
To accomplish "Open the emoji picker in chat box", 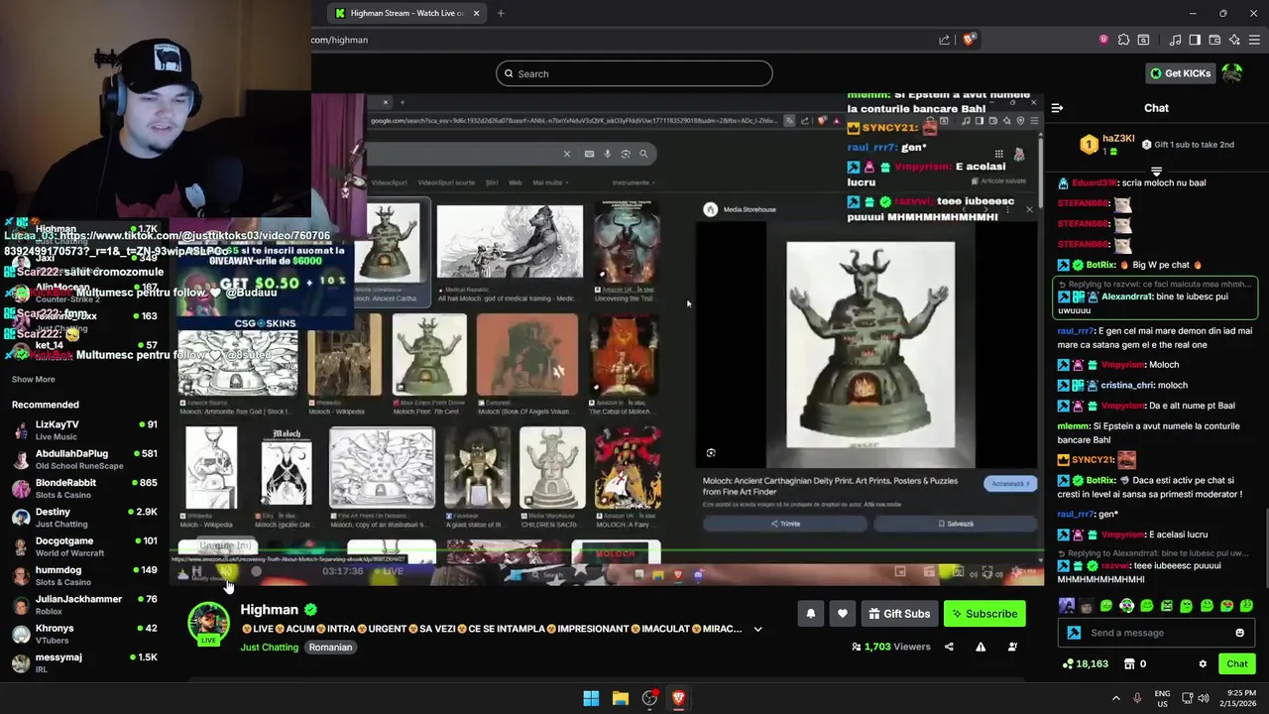I will point(1239,633).
